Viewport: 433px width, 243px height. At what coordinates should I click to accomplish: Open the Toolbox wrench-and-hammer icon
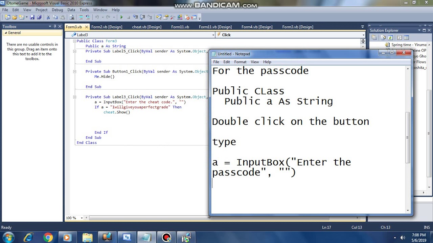(173, 17)
